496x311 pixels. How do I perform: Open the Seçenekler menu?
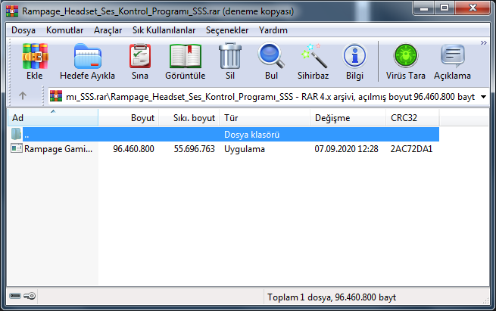point(227,30)
